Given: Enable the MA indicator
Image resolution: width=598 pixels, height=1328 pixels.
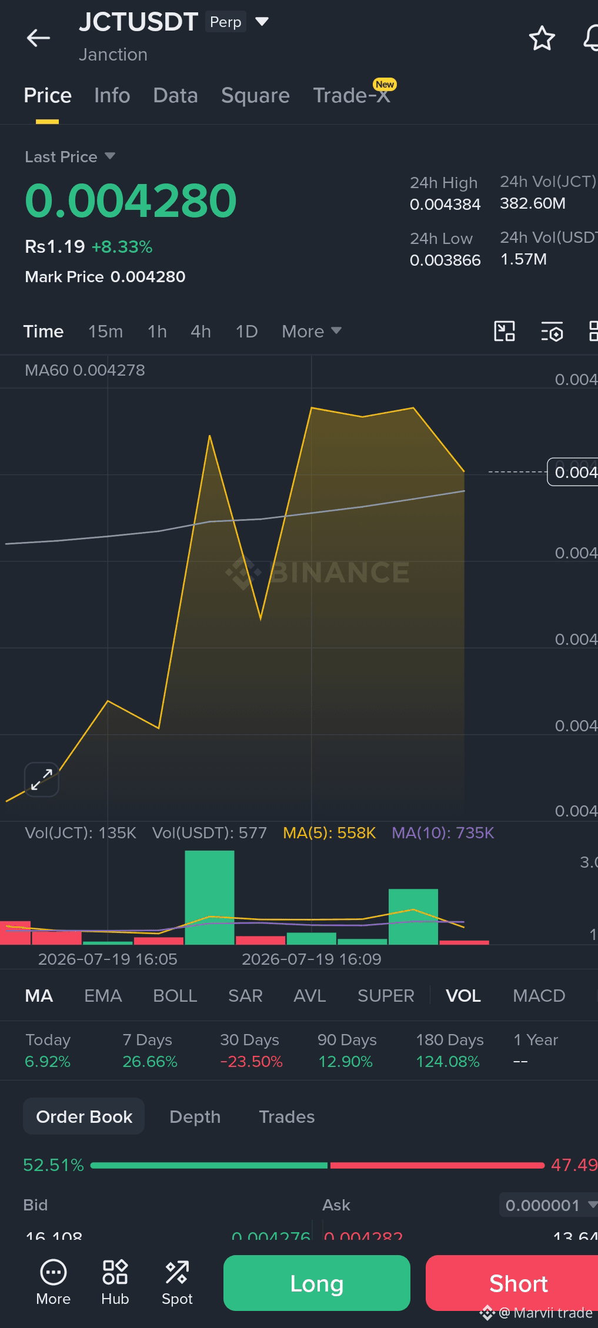Looking at the screenshot, I should point(39,996).
